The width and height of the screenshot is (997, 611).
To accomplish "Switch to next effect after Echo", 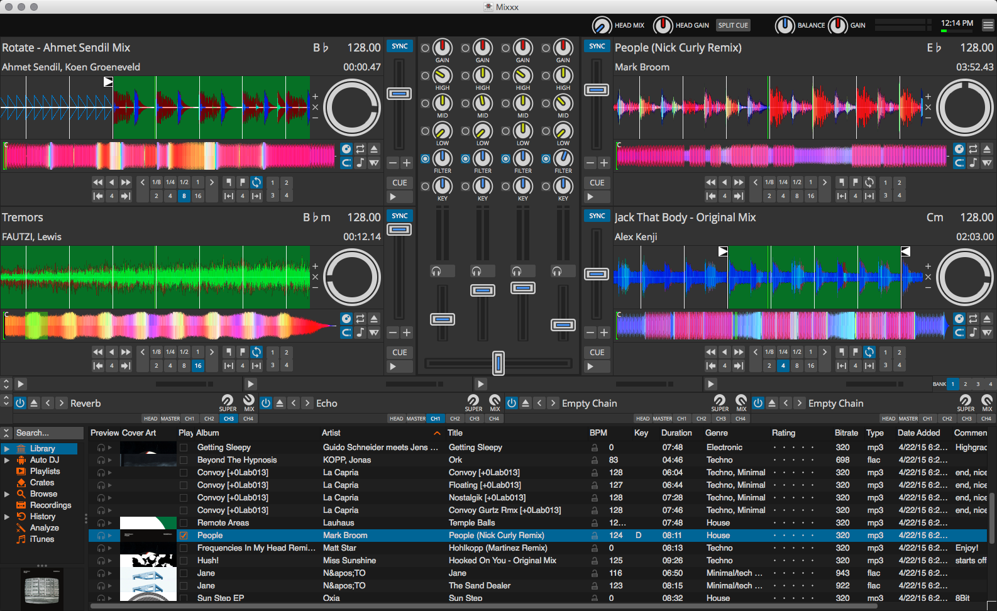I will click(307, 403).
